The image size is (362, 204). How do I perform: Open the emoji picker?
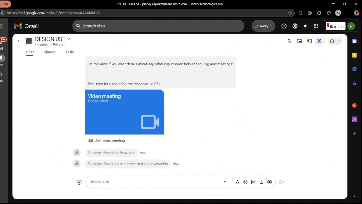tap(245, 182)
